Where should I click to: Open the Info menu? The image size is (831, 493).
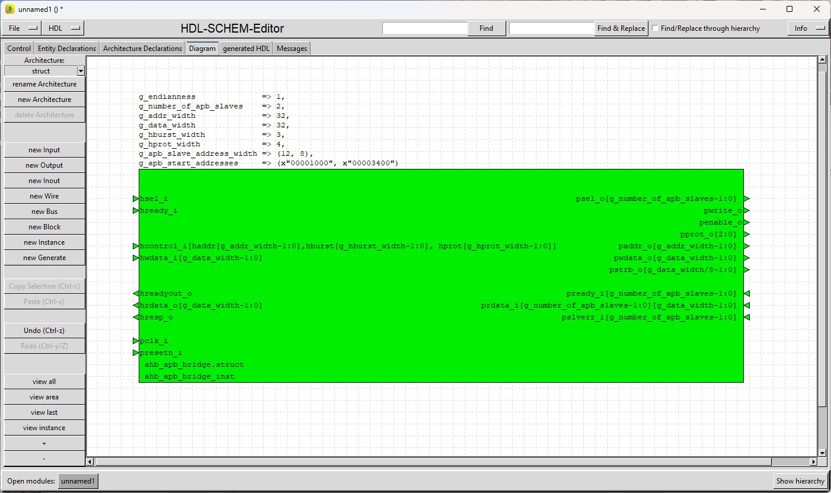tap(807, 28)
